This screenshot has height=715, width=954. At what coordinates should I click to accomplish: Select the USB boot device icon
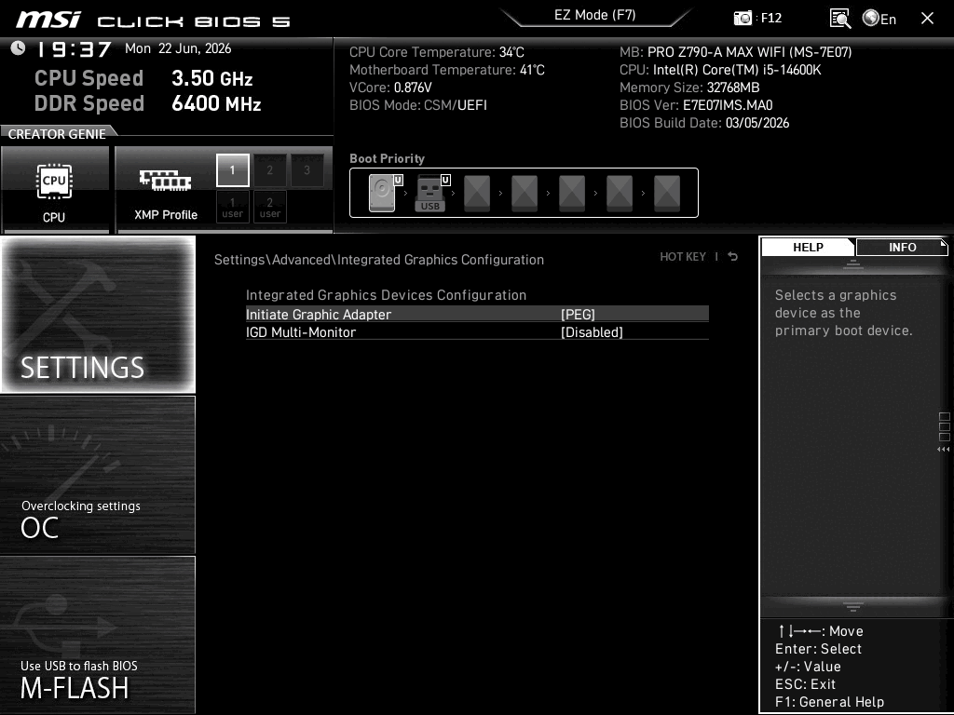pyautogui.click(x=431, y=193)
